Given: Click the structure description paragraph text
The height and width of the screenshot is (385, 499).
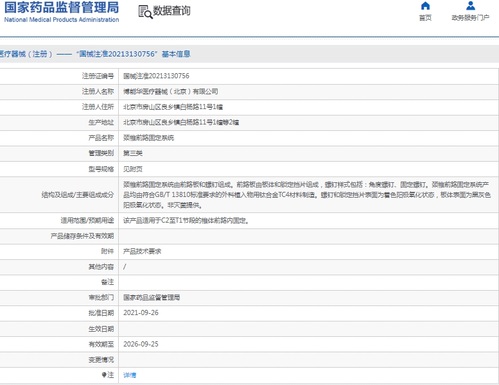Looking at the screenshot, I should click(x=307, y=195).
